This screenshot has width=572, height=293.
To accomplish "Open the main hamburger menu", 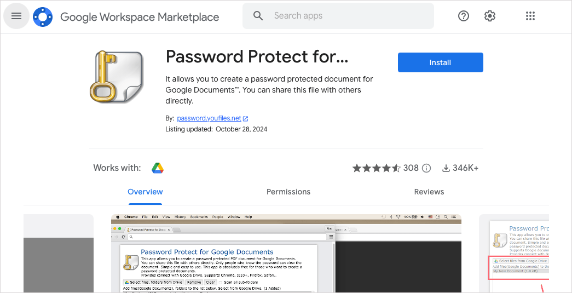I will coord(16,16).
